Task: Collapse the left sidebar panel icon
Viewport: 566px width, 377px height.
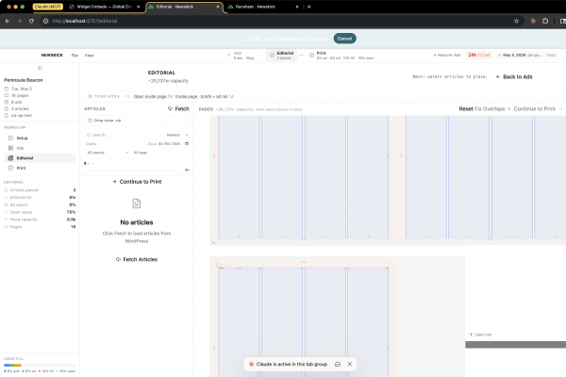Action: (40, 68)
